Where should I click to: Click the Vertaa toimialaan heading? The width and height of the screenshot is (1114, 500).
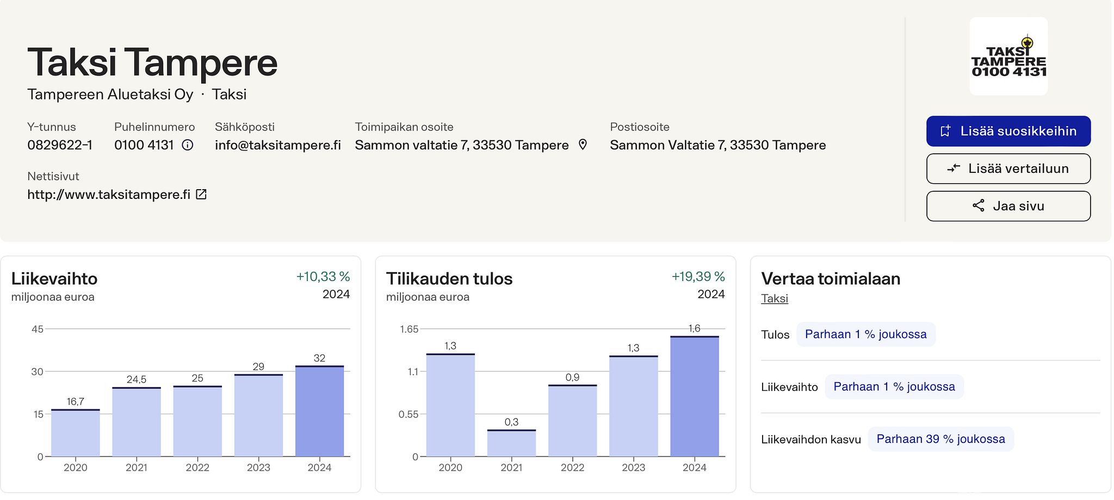pyautogui.click(x=831, y=279)
